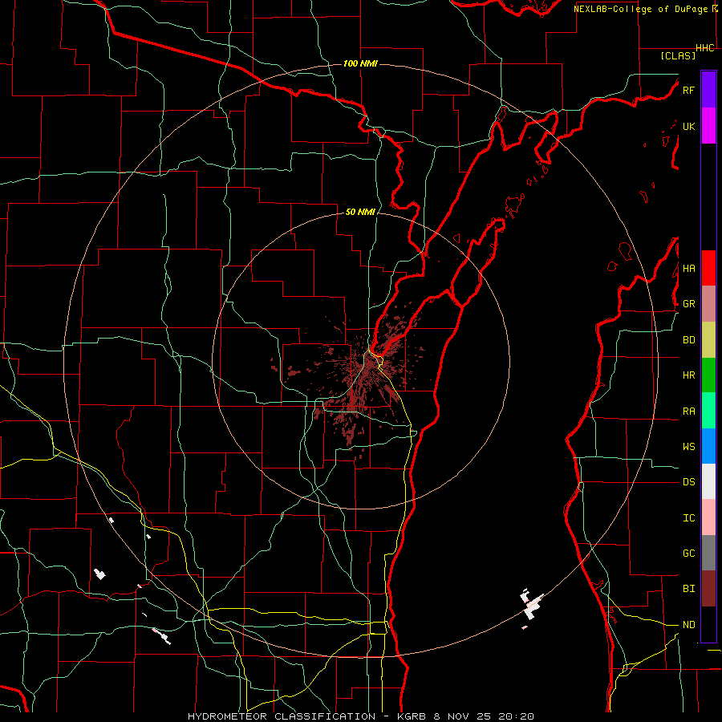Click the BI brown legend swatch
The width and height of the screenshot is (722, 722).
[708, 589]
